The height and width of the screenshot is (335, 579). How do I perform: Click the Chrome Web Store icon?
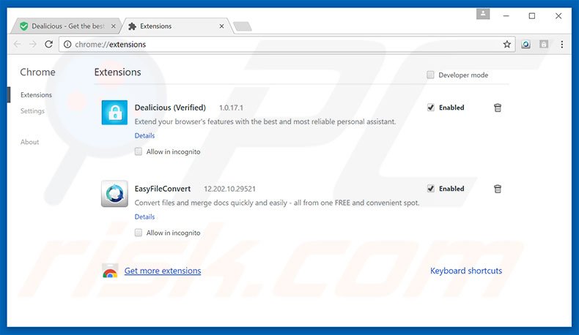pos(110,271)
